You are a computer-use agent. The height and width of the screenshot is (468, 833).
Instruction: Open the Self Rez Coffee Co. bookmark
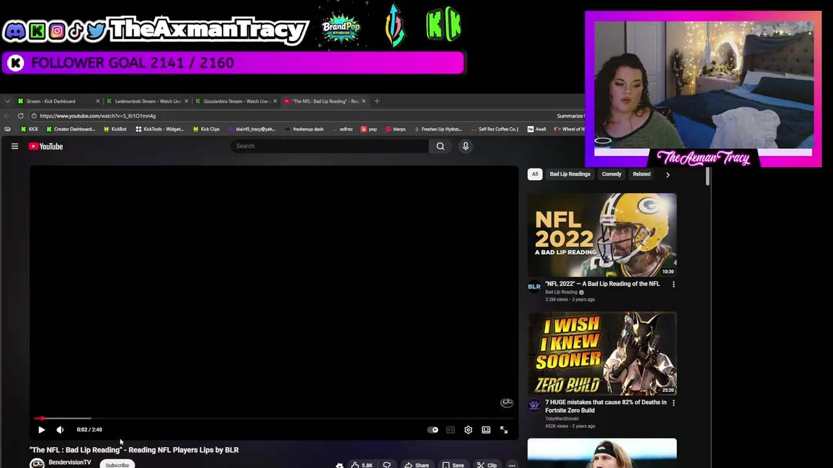495,129
